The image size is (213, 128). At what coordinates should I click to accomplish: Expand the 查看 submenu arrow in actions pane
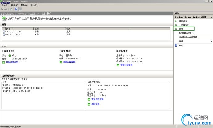pyautogui.click(x=211, y=41)
